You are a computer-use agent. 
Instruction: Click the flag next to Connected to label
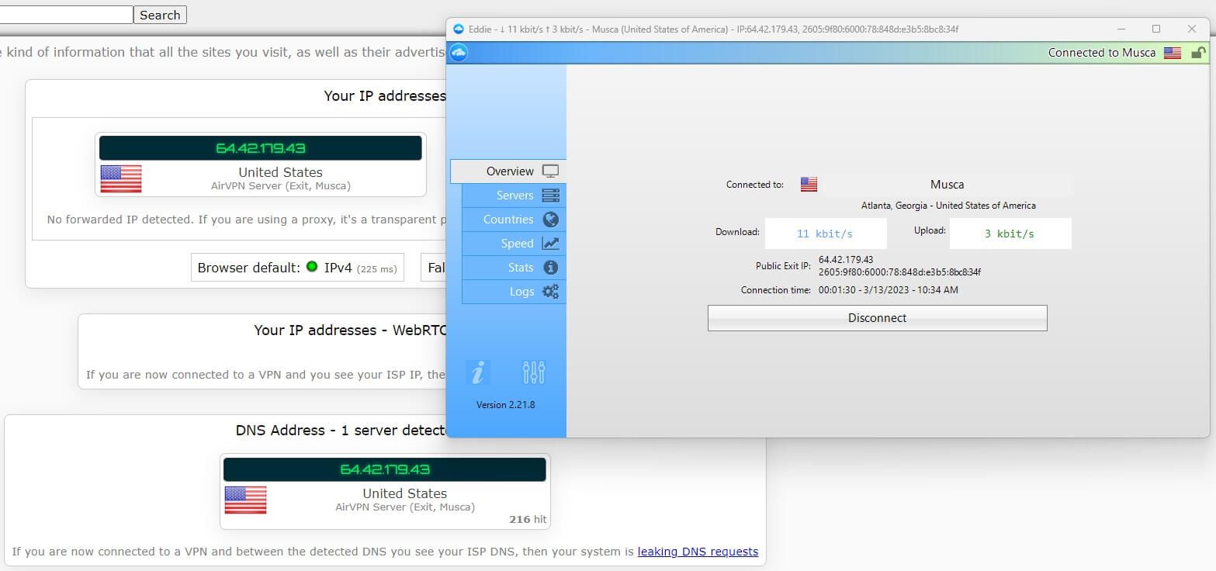[809, 185]
